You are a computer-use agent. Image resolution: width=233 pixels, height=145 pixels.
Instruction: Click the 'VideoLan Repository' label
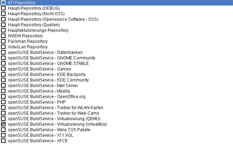28,47
